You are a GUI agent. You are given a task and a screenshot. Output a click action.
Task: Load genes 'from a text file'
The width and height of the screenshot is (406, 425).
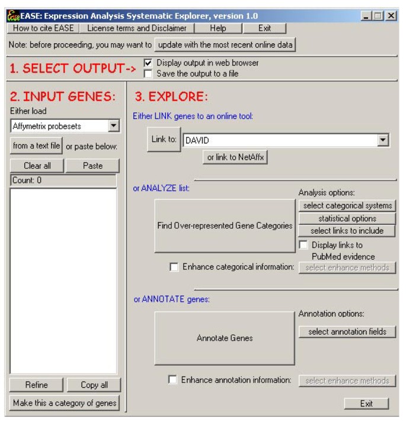pyautogui.click(x=37, y=146)
